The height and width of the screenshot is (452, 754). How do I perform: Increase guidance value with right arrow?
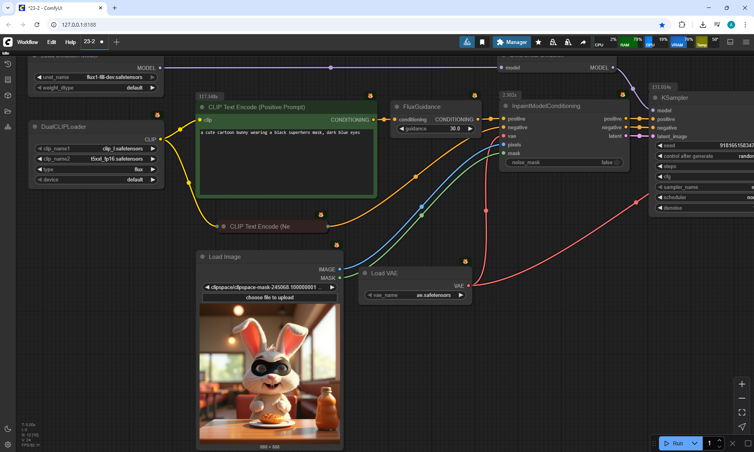[470, 129]
